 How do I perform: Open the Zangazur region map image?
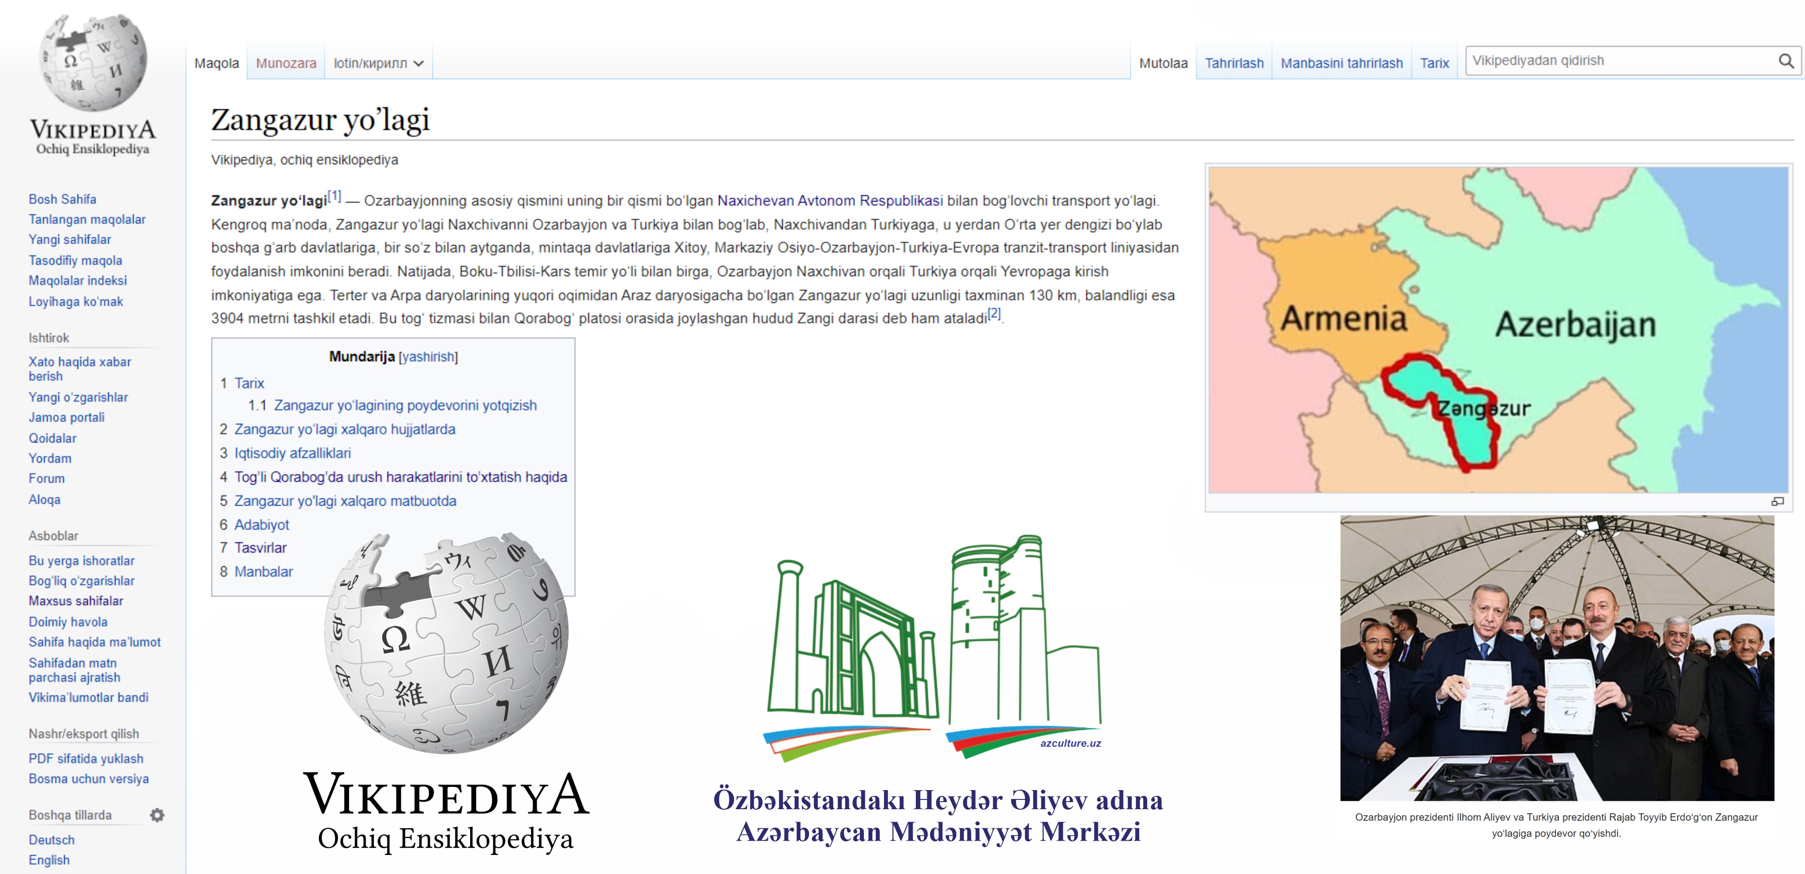pos(1498,329)
